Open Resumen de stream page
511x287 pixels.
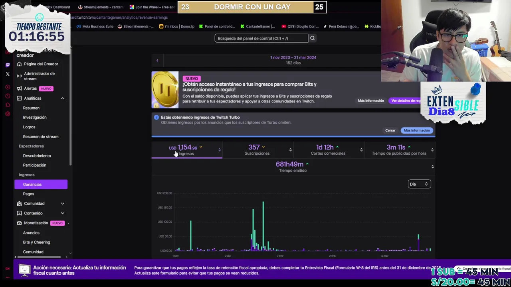[x=41, y=137]
